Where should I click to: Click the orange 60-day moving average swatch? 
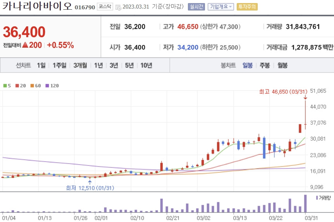click(32, 86)
